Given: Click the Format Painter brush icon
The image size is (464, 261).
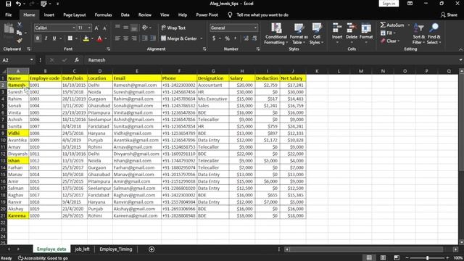Looking at the screenshot, I should point(20,41).
